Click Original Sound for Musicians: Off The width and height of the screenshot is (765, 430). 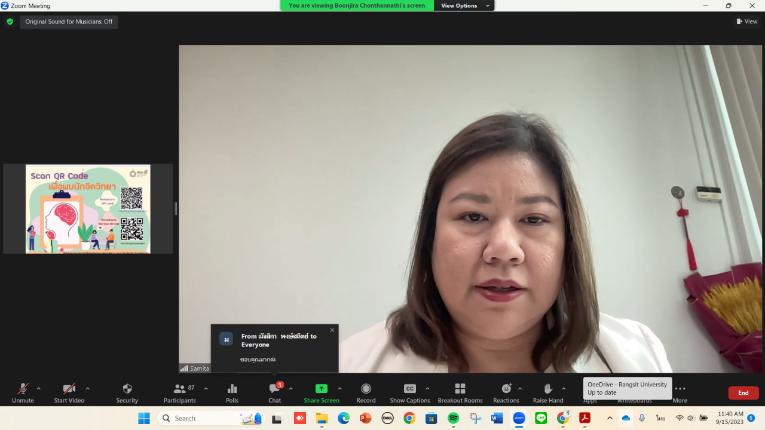coord(69,22)
